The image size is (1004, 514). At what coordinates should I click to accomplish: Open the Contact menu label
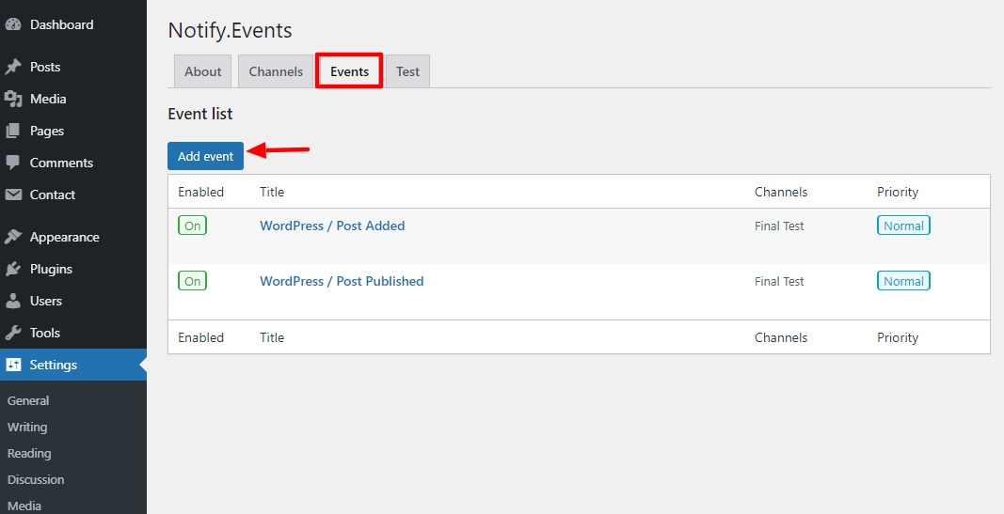coord(53,195)
